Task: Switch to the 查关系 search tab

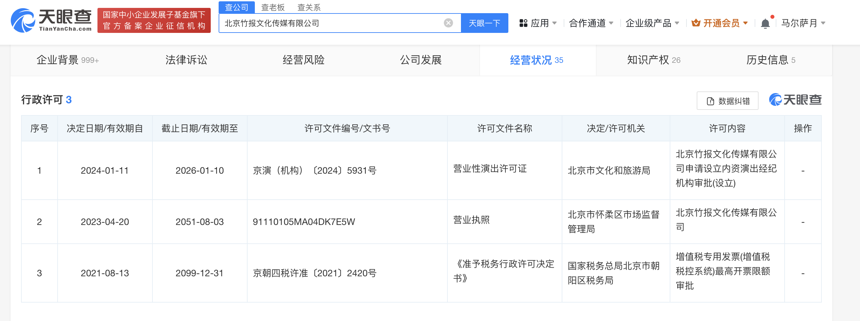Action: pos(309,7)
